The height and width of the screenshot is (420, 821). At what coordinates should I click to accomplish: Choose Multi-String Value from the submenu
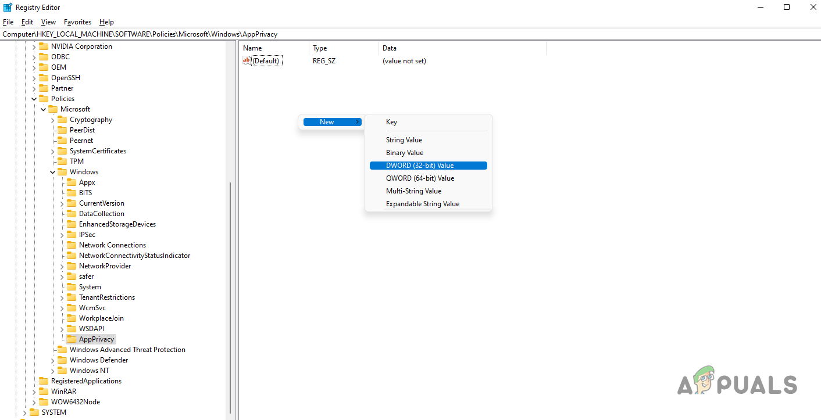click(x=429, y=191)
